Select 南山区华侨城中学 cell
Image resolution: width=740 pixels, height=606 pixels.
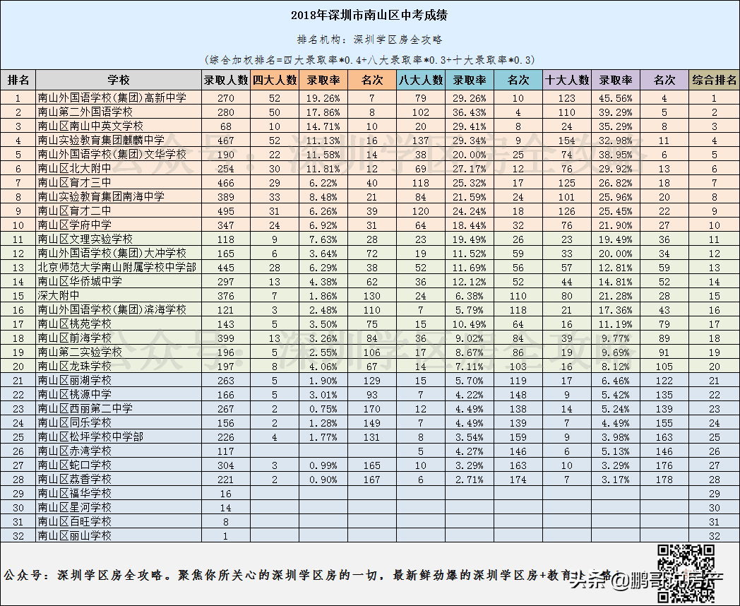tap(119, 281)
